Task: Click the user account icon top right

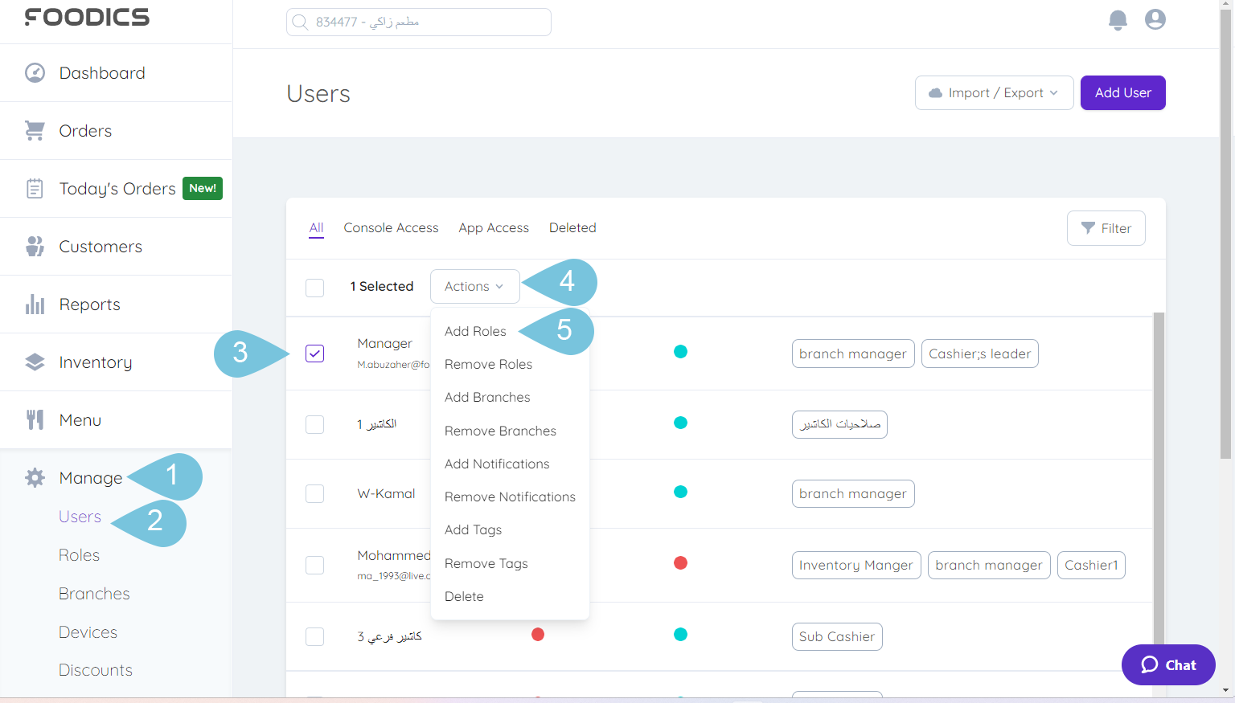Action: [1155, 19]
